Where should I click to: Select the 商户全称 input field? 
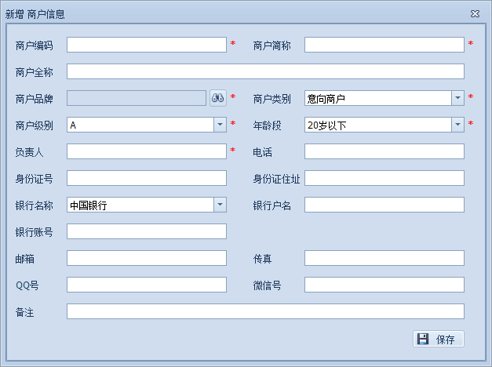(265, 71)
